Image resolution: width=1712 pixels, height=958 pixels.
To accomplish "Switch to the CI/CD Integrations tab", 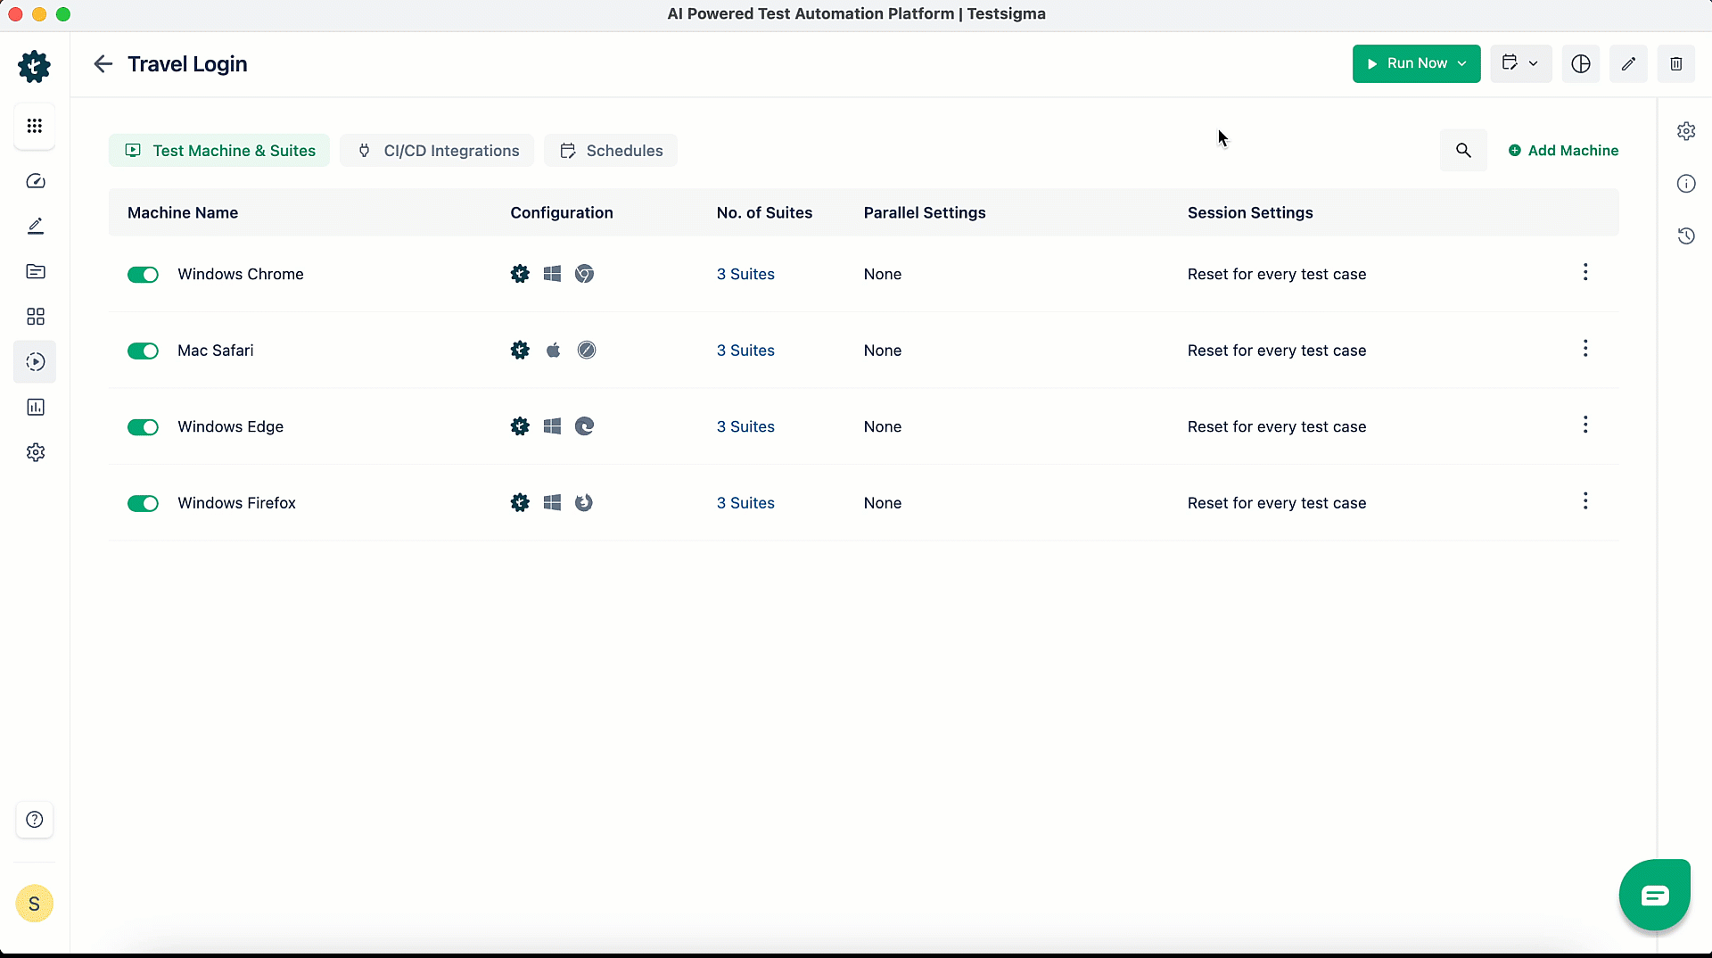I will pos(437,151).
